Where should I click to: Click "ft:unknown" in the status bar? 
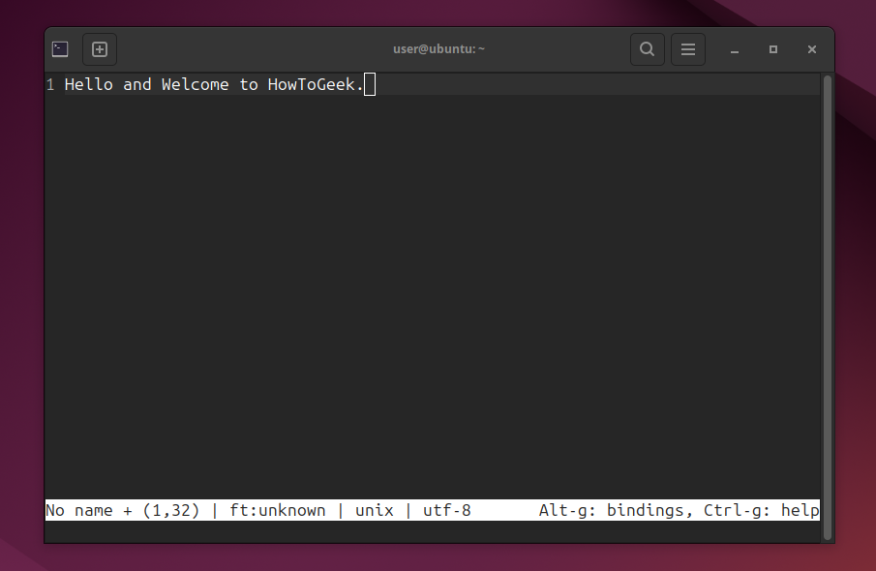tap(277, 510)
